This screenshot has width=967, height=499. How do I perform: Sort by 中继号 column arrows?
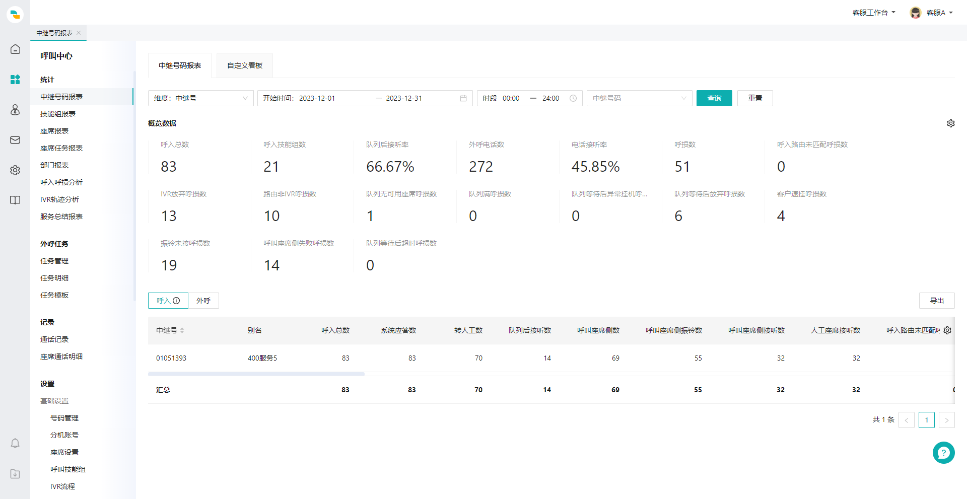pos(182,330)
